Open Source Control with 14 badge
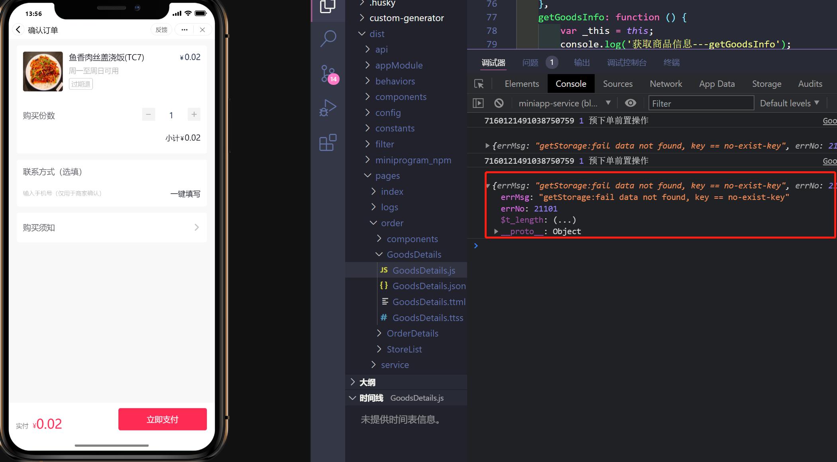The width and height of the screenshot is (837, 462). pos(328,74)
